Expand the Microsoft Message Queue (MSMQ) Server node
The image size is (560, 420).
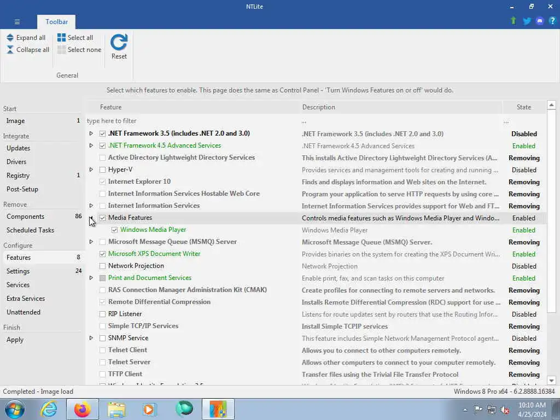91,242
